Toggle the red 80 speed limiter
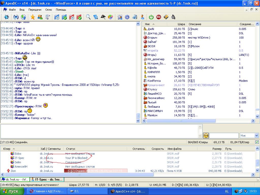The width and height of the screenshot is (260, 195). tap(159, 17)
